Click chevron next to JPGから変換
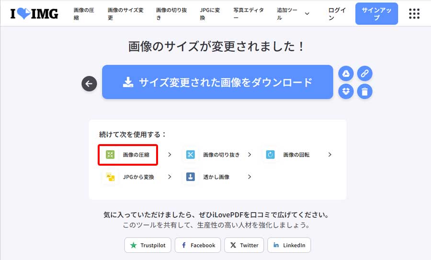This screenshot has width=431, height=260. [170, 177]
